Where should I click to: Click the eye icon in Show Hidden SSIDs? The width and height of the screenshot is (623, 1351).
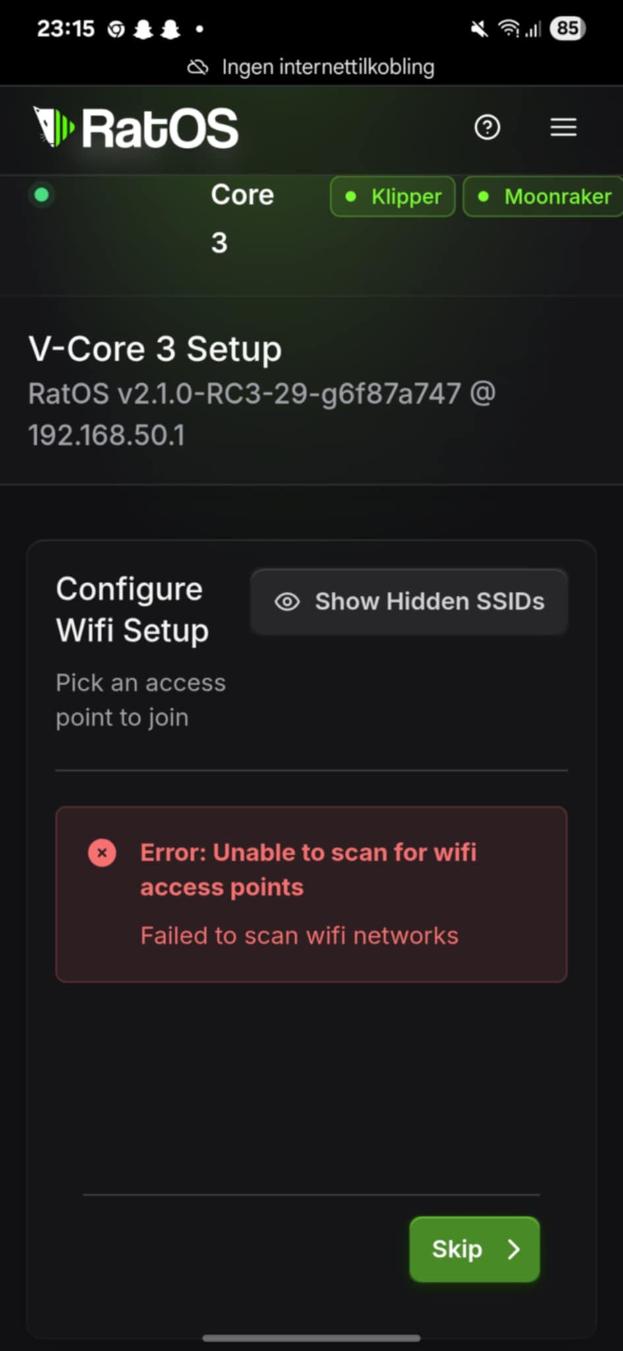tap(287, 602)
